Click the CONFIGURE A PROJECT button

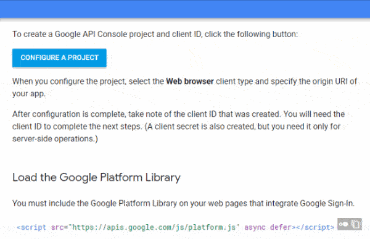click(x=59, y=58)
